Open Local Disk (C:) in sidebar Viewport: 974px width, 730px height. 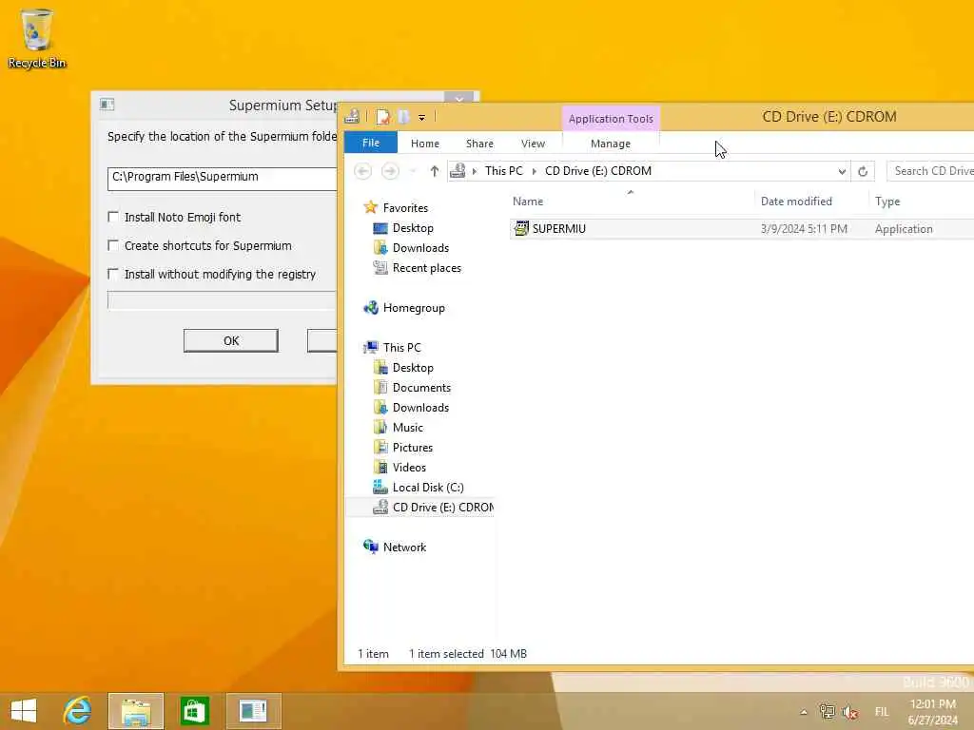tap(428, 488)
